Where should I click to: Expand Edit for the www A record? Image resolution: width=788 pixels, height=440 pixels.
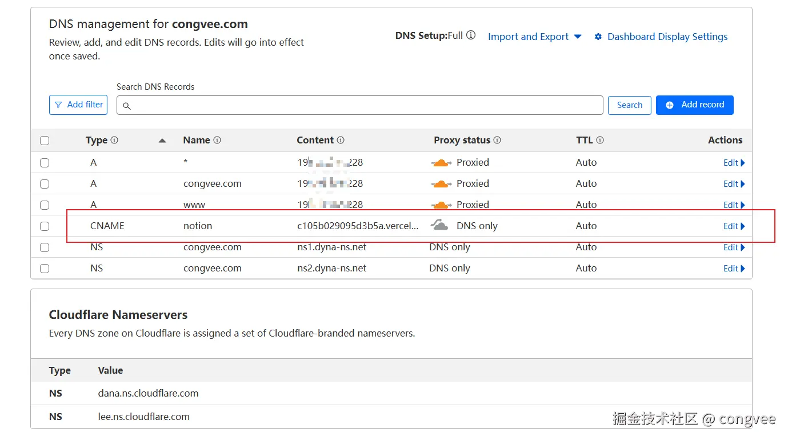(x=734, y=205)
